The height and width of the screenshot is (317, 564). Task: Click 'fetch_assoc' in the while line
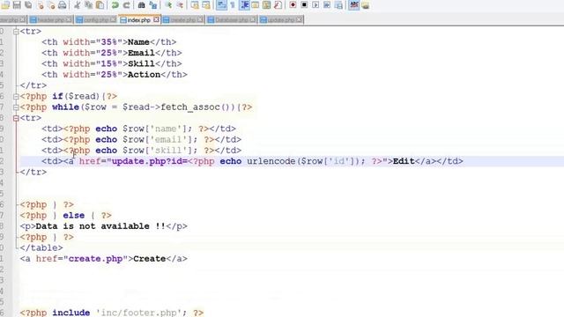[x=190, y=107]
